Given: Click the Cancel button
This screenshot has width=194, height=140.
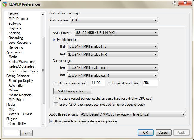Looking at the screenshot, I should click(x=163, y=133).
